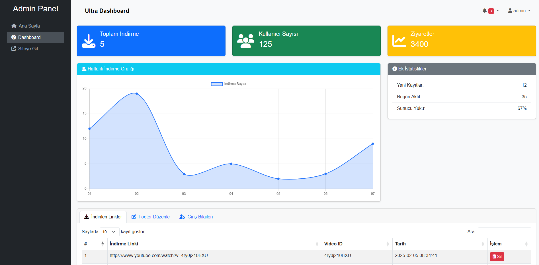Open the notifications dropdown caret
Screen dimensions: 539x265
tap(498, 11)
